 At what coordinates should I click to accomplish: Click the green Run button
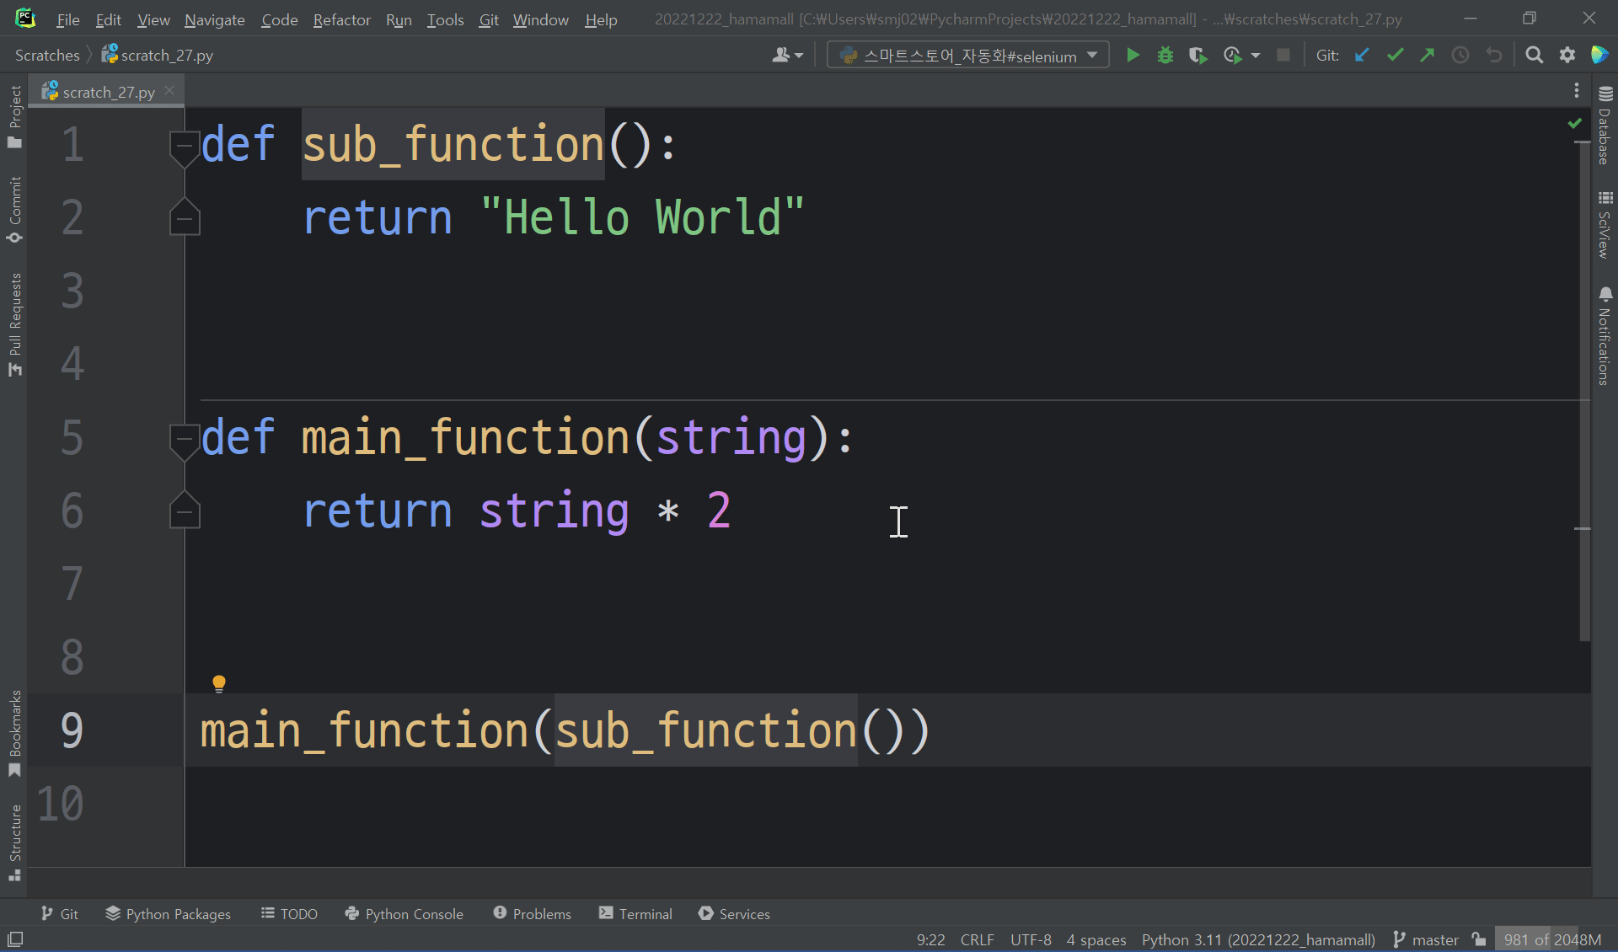click(x=1133, y=56)
